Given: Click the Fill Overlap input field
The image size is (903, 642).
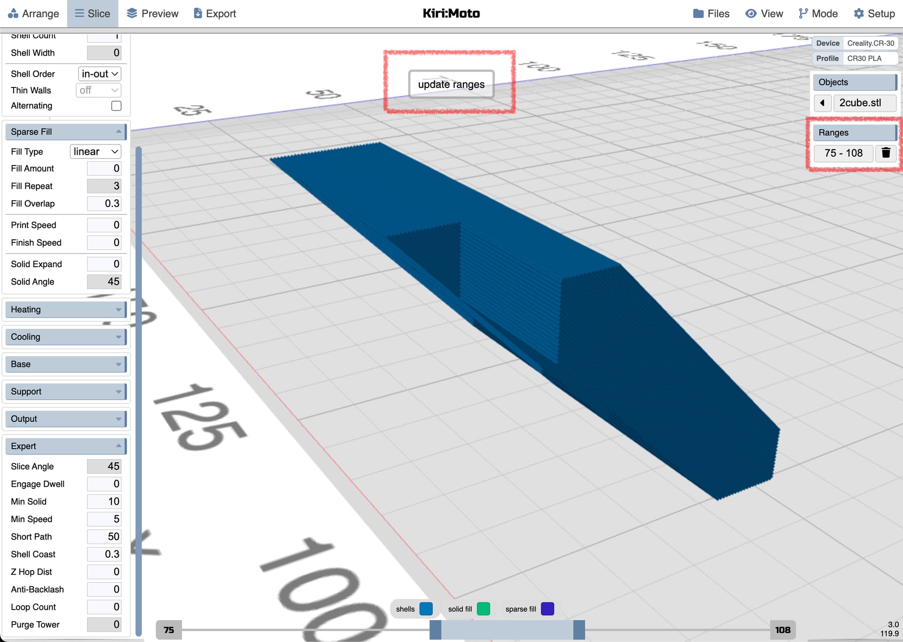Looking at the screenshot, I should pos(104,204).
